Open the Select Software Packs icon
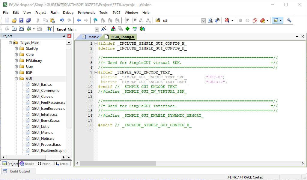Image resolution: width=307 pixels, height=180 pixels. (x=135, y=29)
